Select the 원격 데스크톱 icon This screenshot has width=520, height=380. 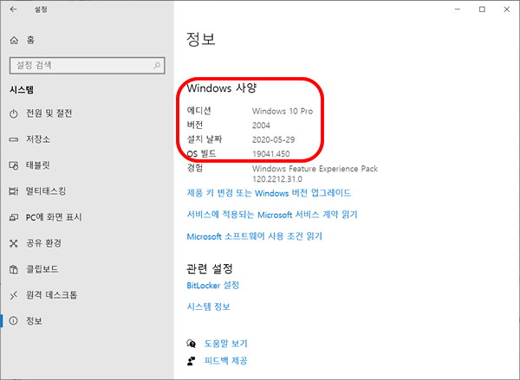14,295
